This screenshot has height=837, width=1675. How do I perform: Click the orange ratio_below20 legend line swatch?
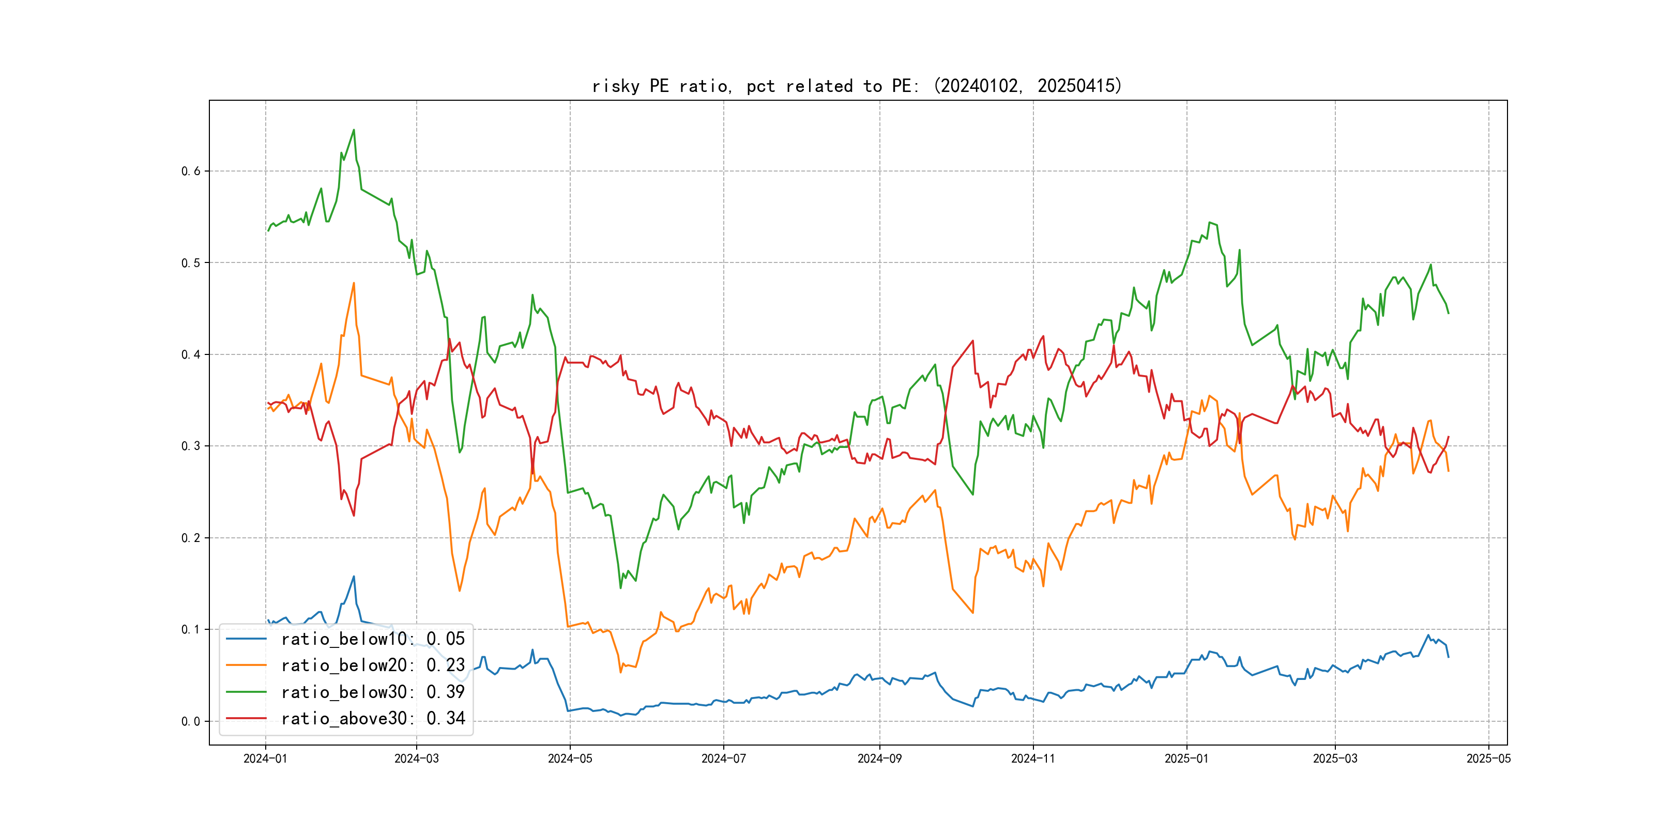(x=246, y=665)
